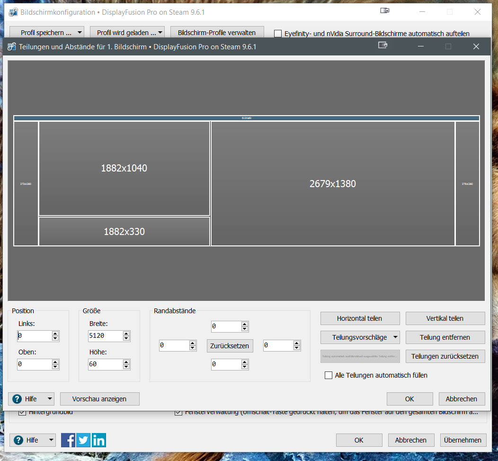Focus the bottom Randabstände margin field
Screen dimensions: 498x461
coord(226,364)
